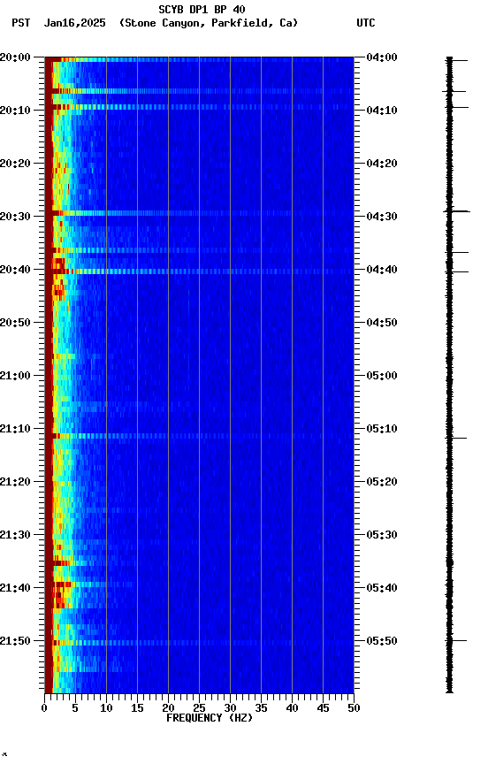Viewport: 488px width, 764px height.
Task: Click the 05:10 UTC time label
Action: 382,429
